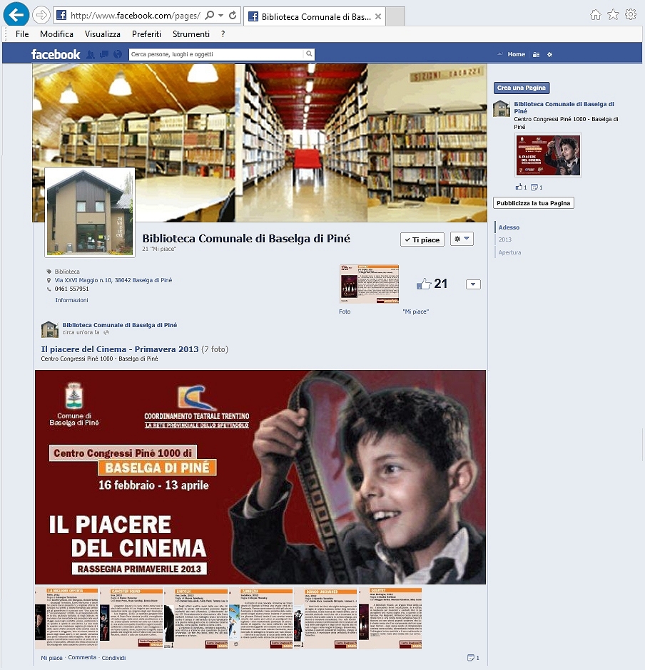The width and height of the screenshot is (645, 670).
Task: Jump to Apertura in the timeline
Action: (509, 252)
